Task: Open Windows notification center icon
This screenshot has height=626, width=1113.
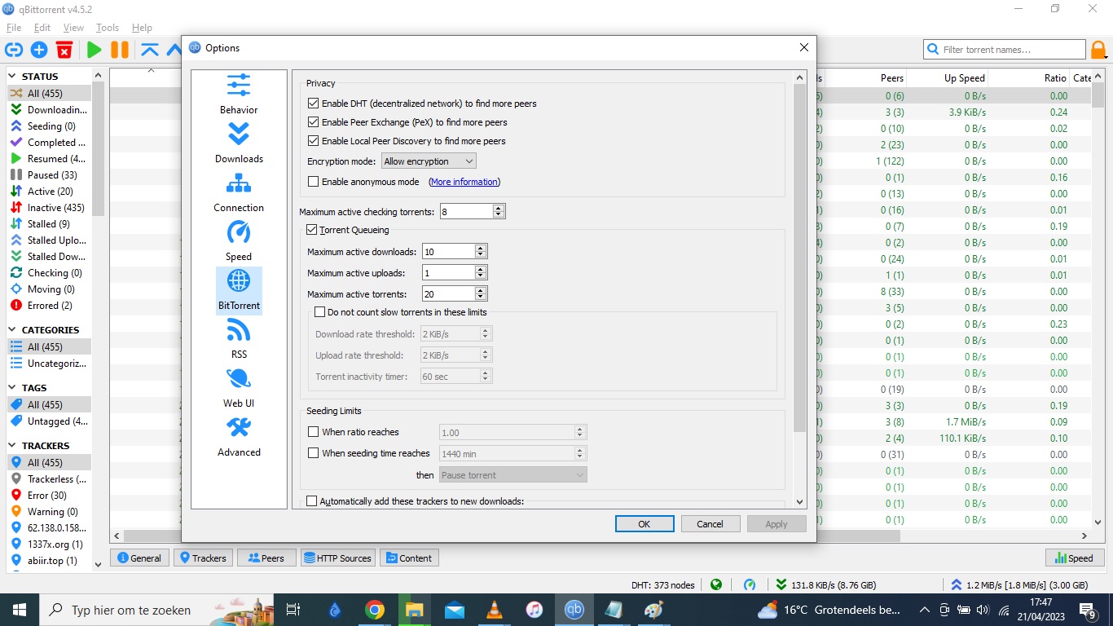Action: (1088, 610)
